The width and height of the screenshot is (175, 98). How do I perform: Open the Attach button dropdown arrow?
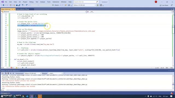(x=60, y=5)
